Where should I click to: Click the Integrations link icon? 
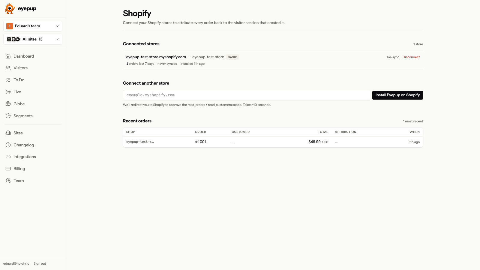point(8,157)
